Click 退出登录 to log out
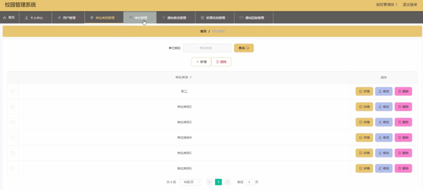Image resolution: width=423 pixels, height=190 pixels. (410, 5)
